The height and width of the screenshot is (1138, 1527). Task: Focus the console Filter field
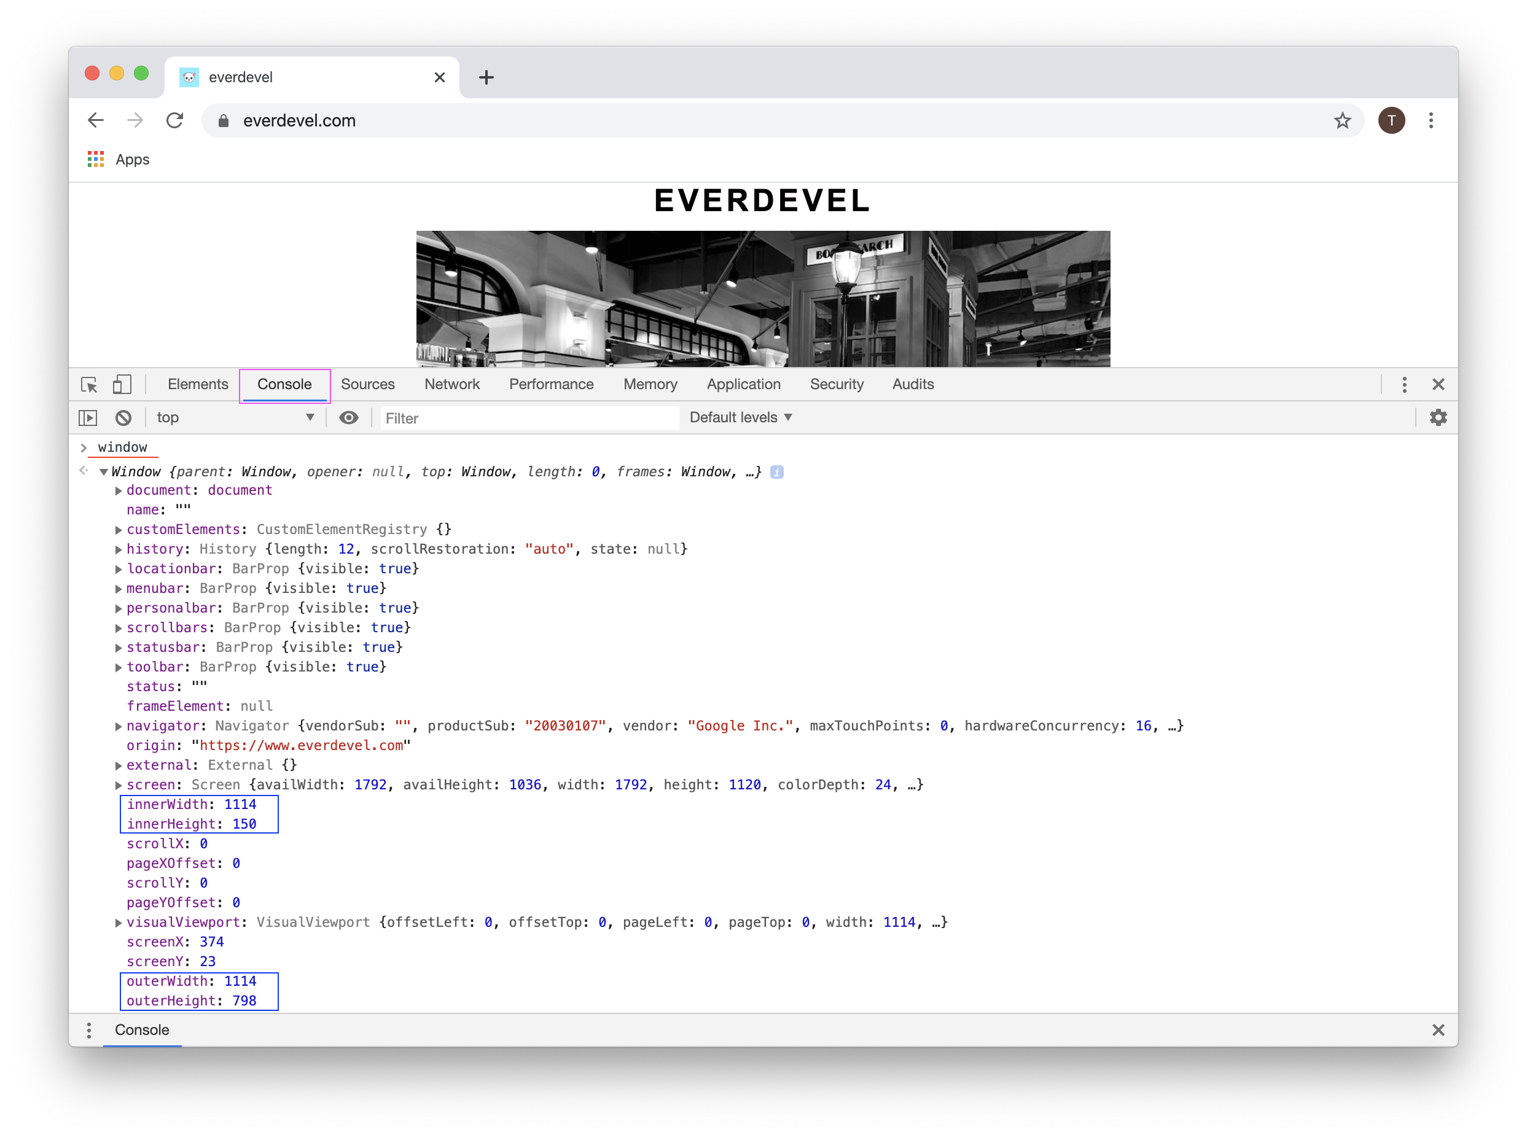coord(529,418)
